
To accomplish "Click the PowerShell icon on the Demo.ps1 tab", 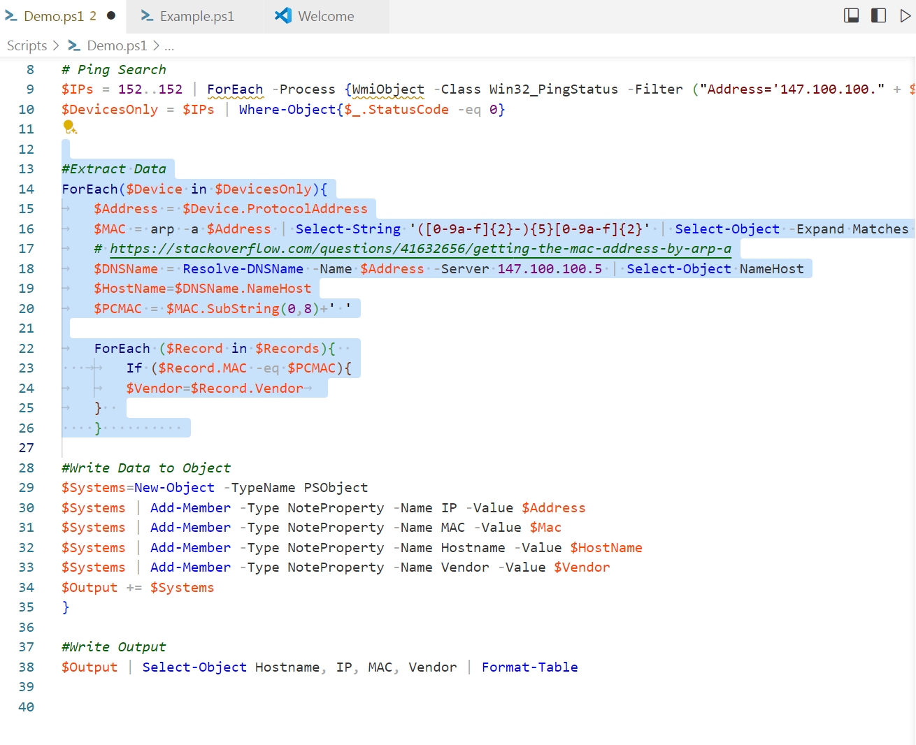I will [10, 15].
